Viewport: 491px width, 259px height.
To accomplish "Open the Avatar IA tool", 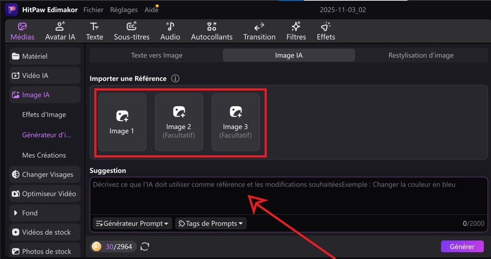I will pos(60,32).
